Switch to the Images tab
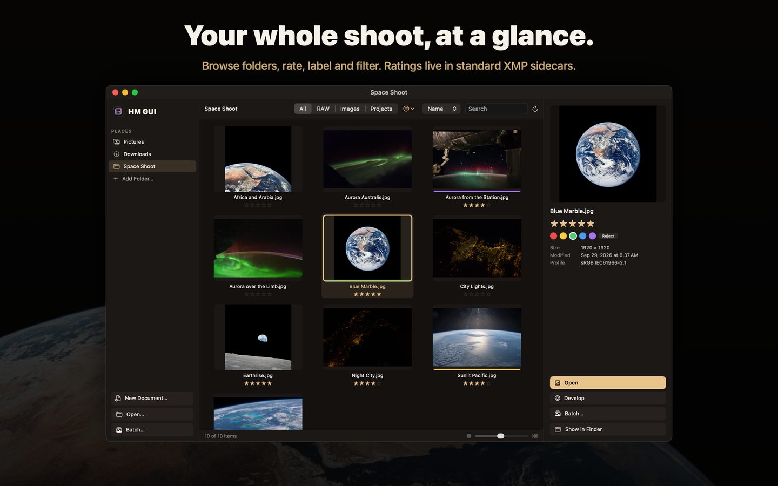The width and height of the screenshot is (778, 486). (350, 109)
